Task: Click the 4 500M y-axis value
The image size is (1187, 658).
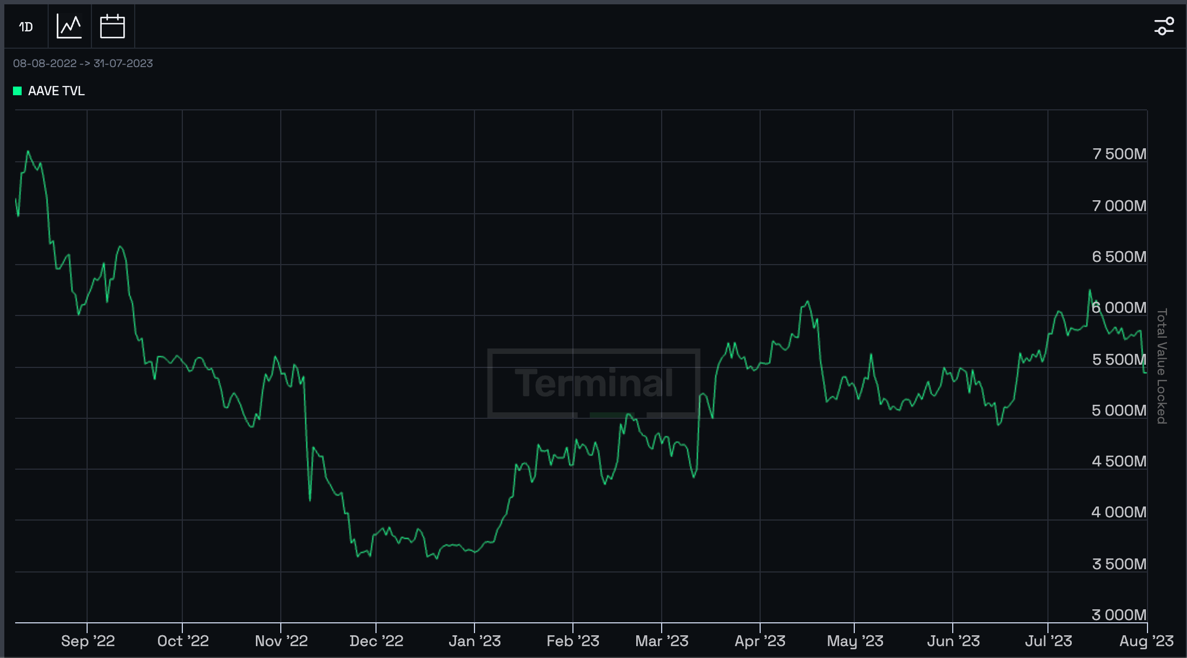Action: 1119,462
